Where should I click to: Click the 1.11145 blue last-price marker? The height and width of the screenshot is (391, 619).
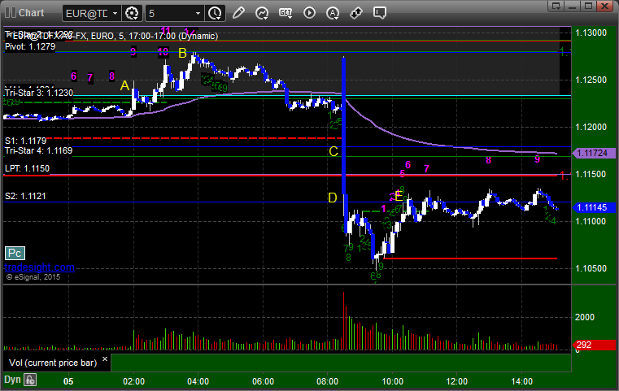tap(594, 207)
